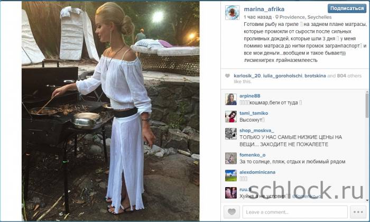Open hashtag #райназемлеесть
The image size is (370, 222).
(297, 60)
